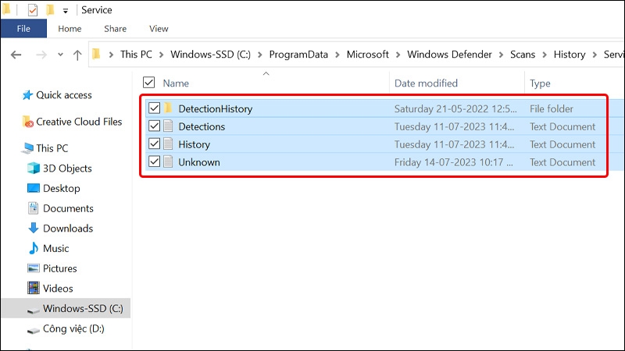
Task: Click the Pictures sidebar icon
Action: (x=34, y=268)
